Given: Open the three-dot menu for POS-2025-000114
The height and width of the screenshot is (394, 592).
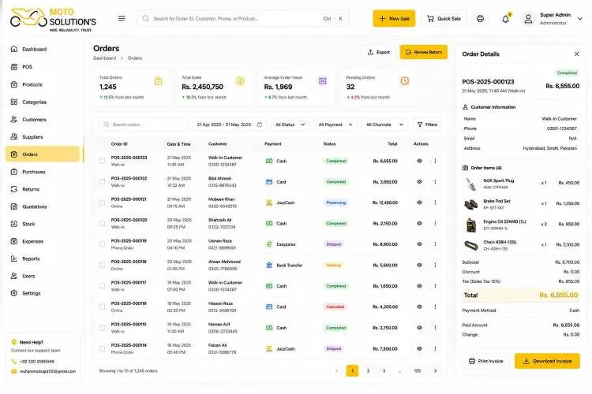Looking at the screenshot, I should click(x=435, y=349).
